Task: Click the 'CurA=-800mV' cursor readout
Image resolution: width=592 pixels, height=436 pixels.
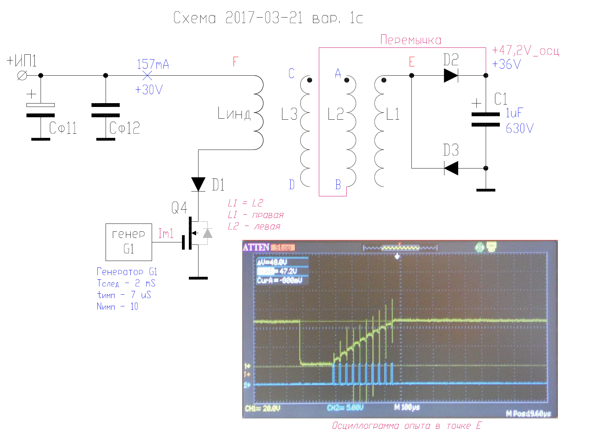Action: [279, 280]
